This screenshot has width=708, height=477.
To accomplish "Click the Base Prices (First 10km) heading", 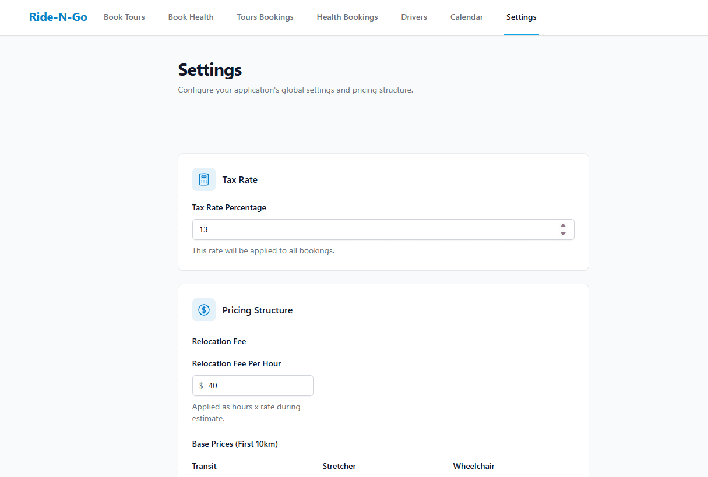I will [235, 444].
